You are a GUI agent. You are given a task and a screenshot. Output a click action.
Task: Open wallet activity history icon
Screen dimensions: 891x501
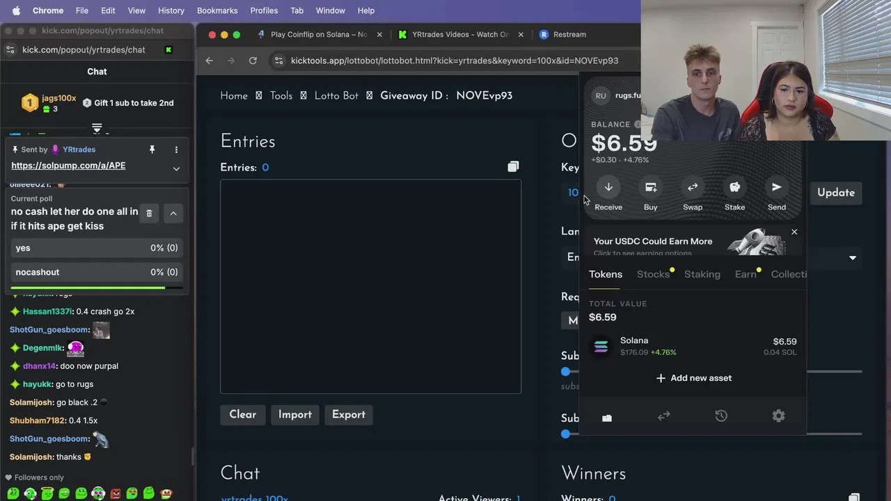pyautogui.click(x=721, y=416)
